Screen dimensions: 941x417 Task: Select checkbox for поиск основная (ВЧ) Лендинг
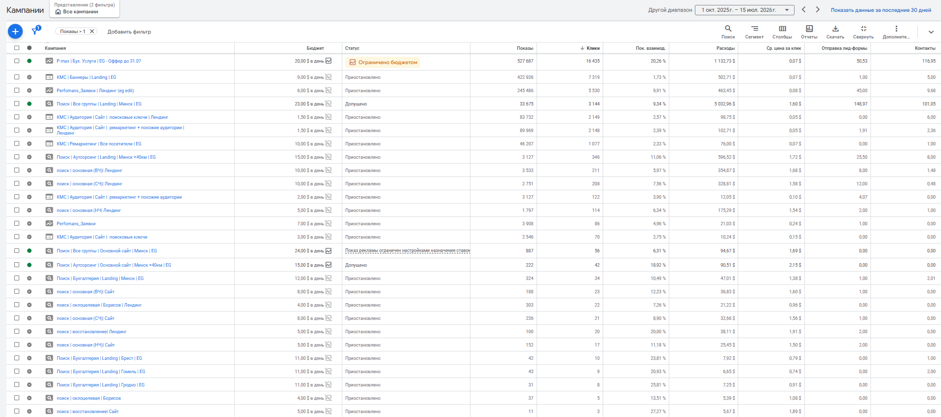[17, 170]
